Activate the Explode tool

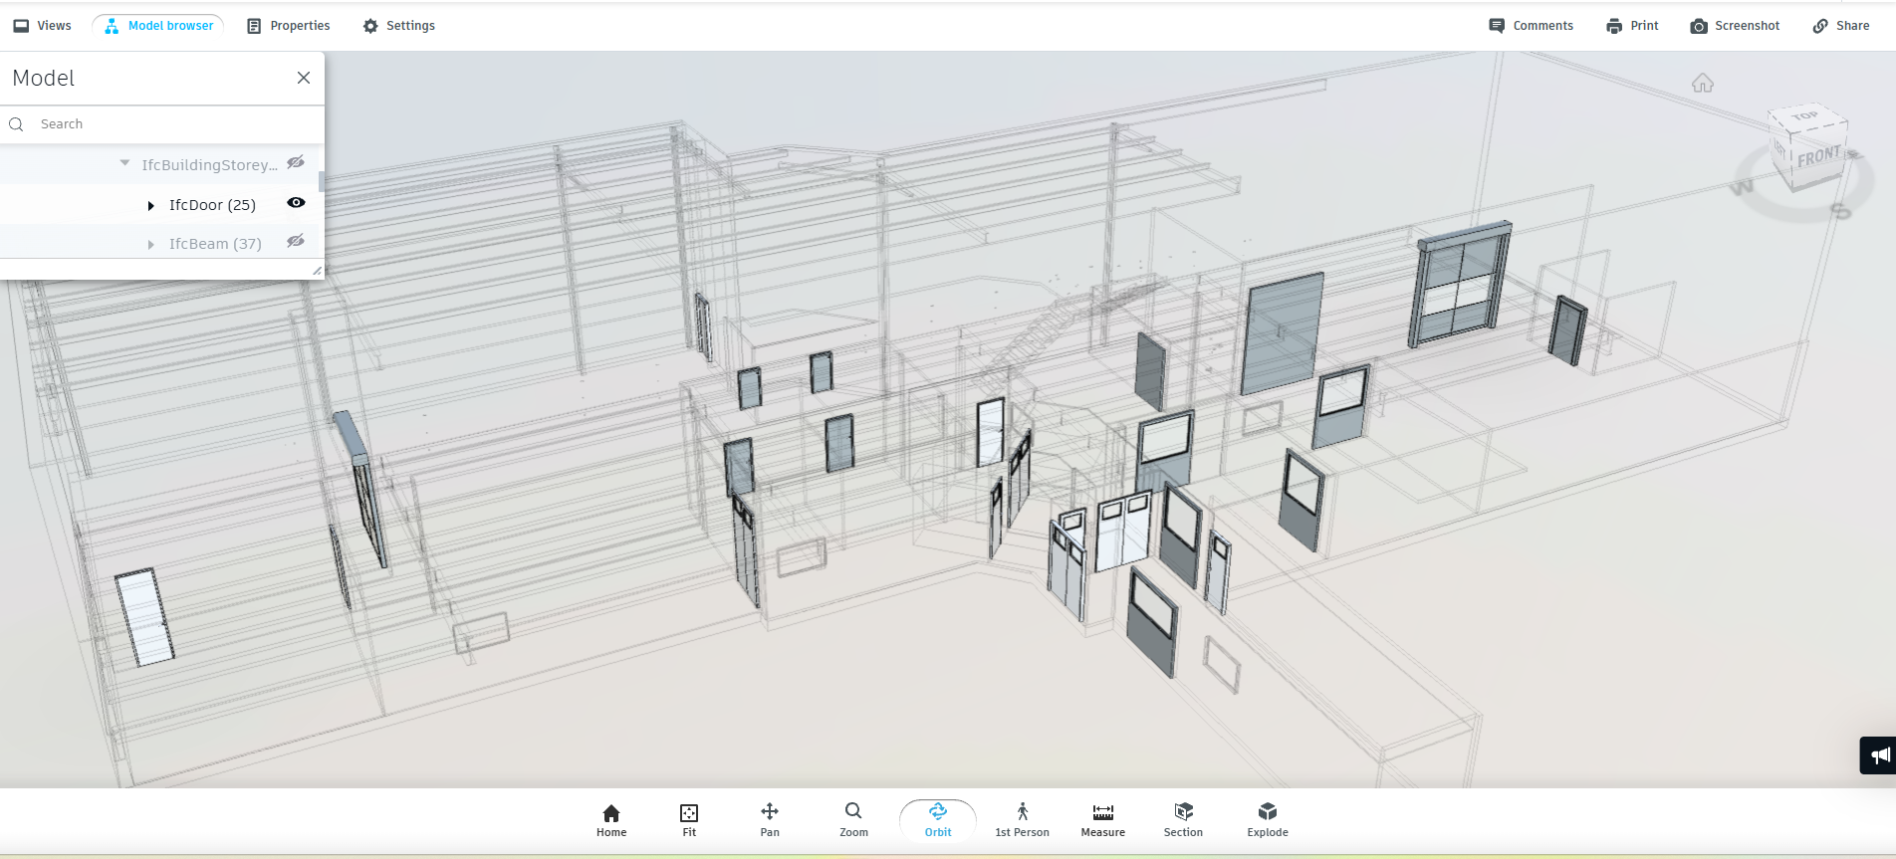point(1268,820)
